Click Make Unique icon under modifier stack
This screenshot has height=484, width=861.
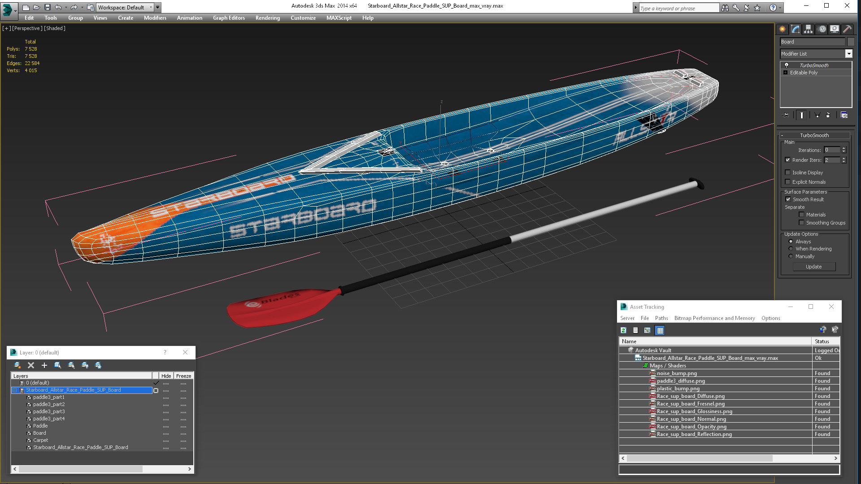pos(817,115)
